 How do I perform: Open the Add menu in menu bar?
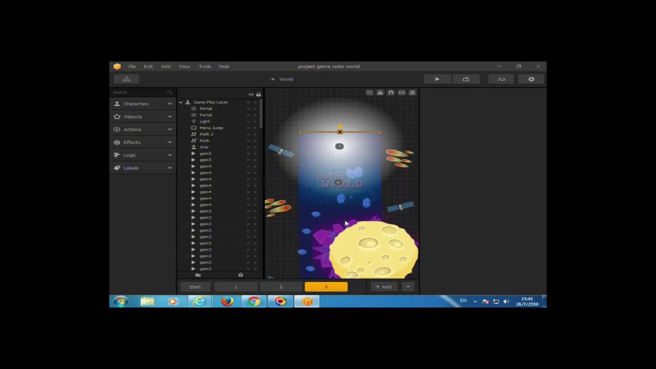tap(166, 66)
